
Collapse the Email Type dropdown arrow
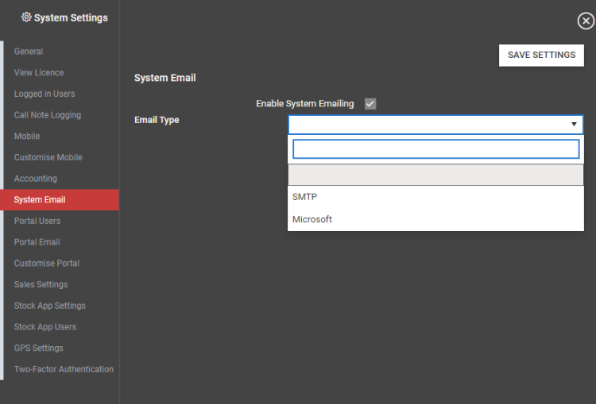coord(574,124)
